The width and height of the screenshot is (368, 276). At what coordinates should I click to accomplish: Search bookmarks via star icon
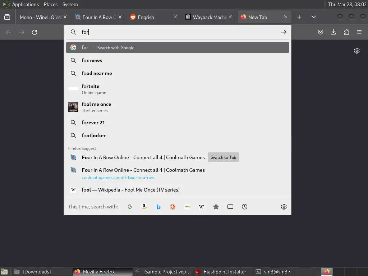[216, 207]
